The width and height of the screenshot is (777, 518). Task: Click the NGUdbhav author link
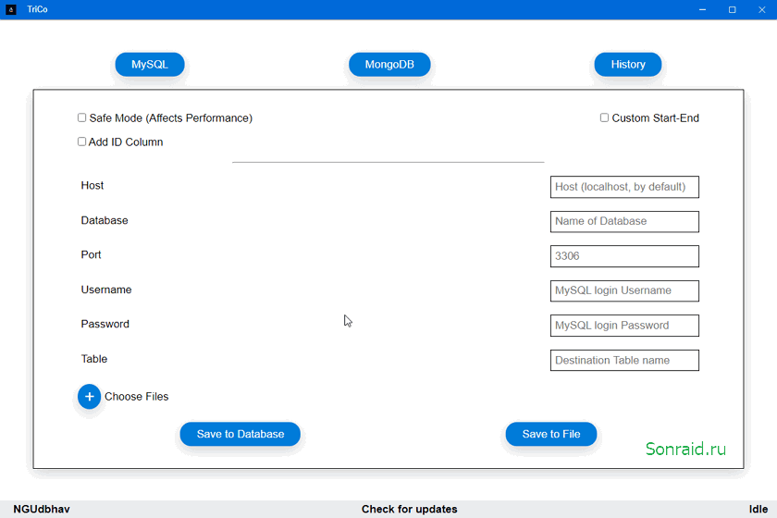42,509
